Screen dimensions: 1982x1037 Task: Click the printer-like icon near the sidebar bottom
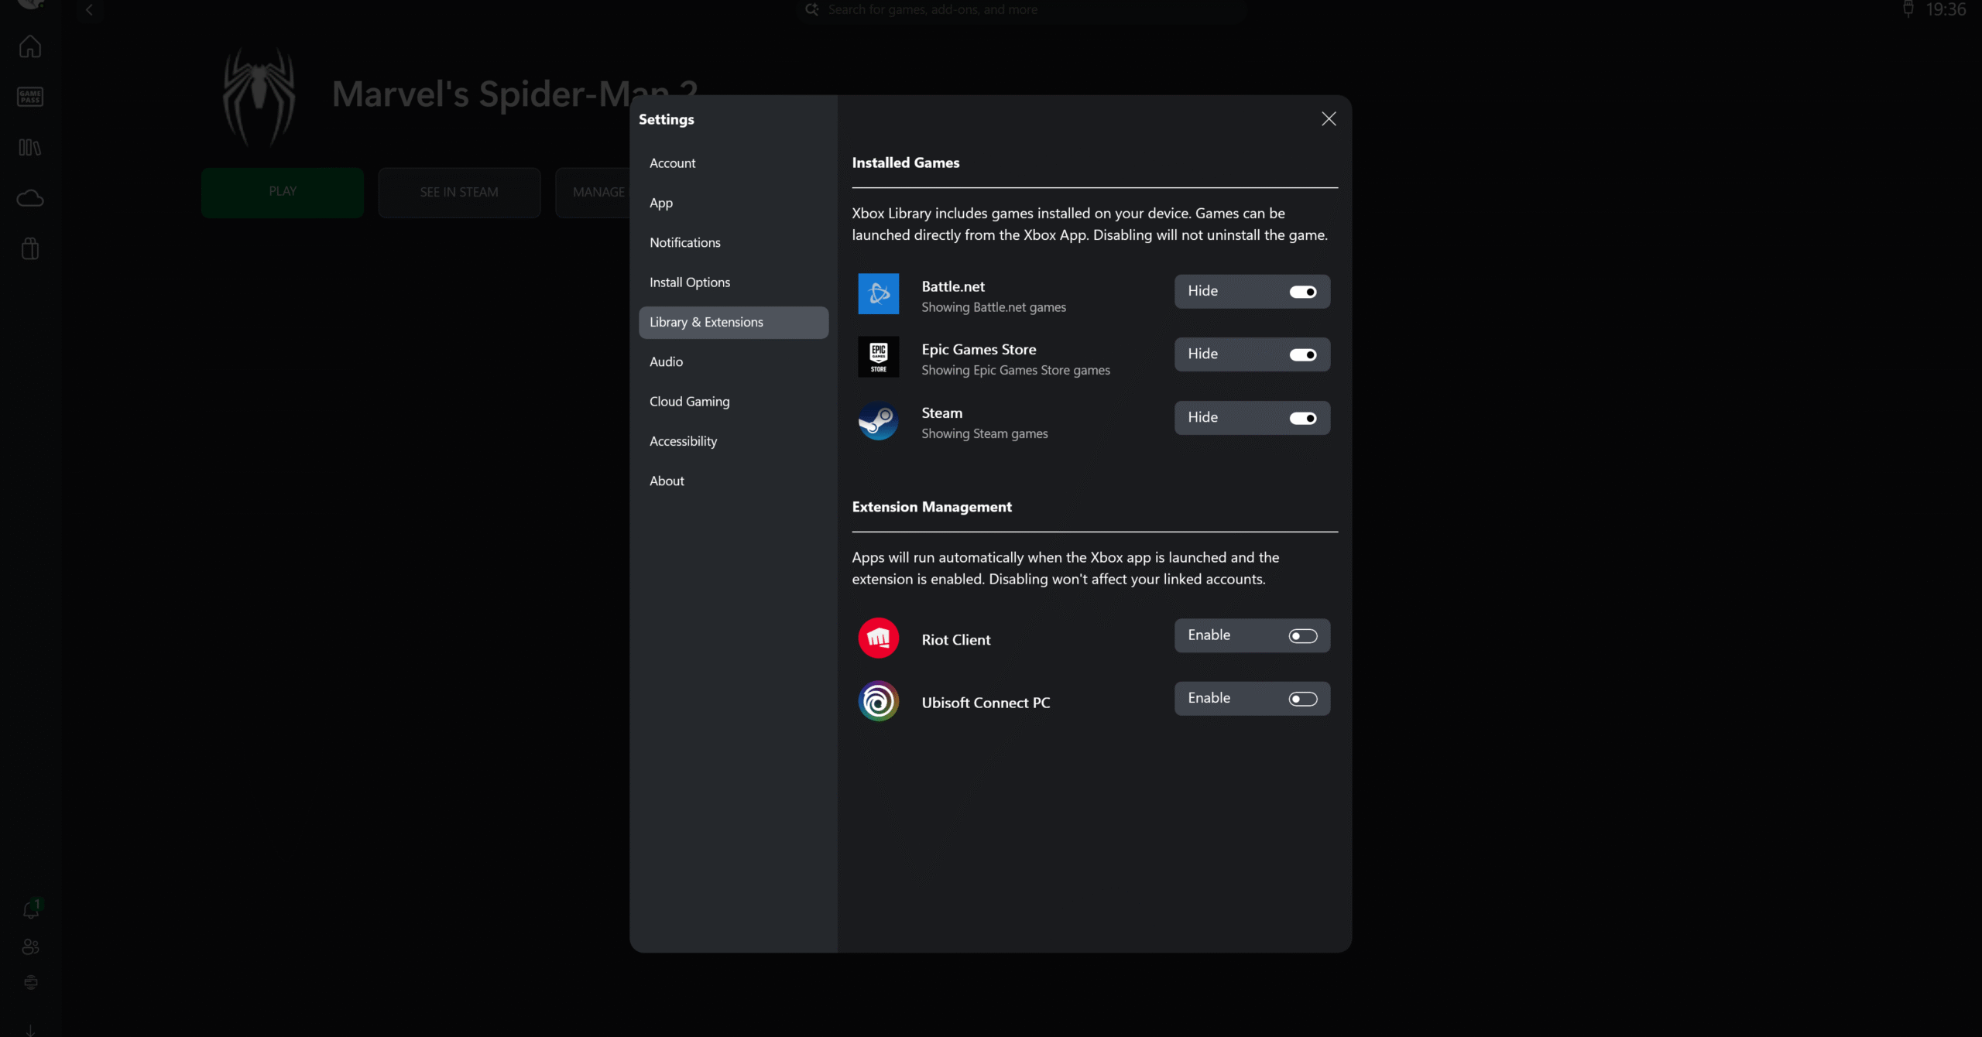tap(31, 982)
